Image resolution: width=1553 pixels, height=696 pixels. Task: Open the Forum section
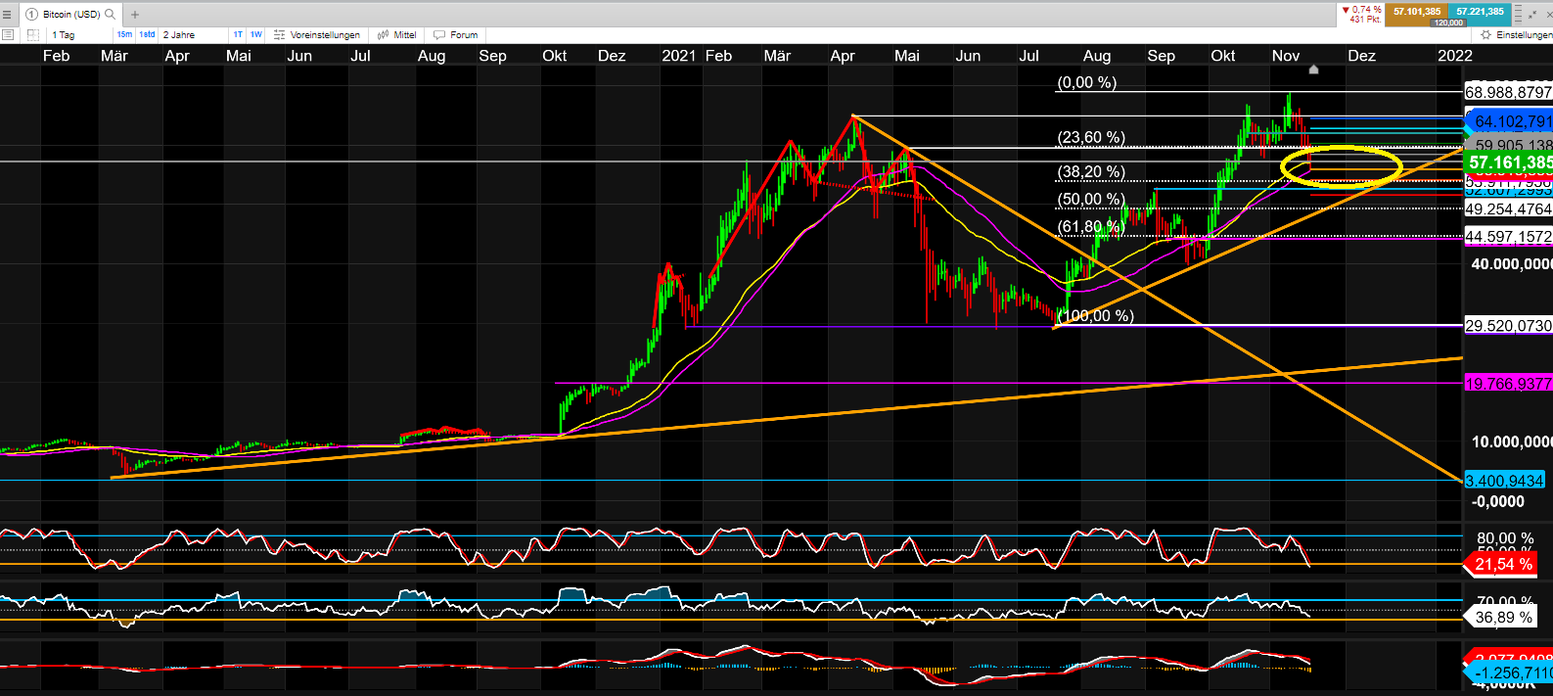pyautogui.click(x=456, y=35)
